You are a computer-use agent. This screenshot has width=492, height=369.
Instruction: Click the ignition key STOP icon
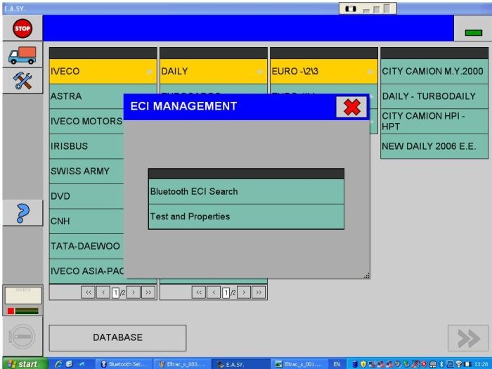click(22, 337)
